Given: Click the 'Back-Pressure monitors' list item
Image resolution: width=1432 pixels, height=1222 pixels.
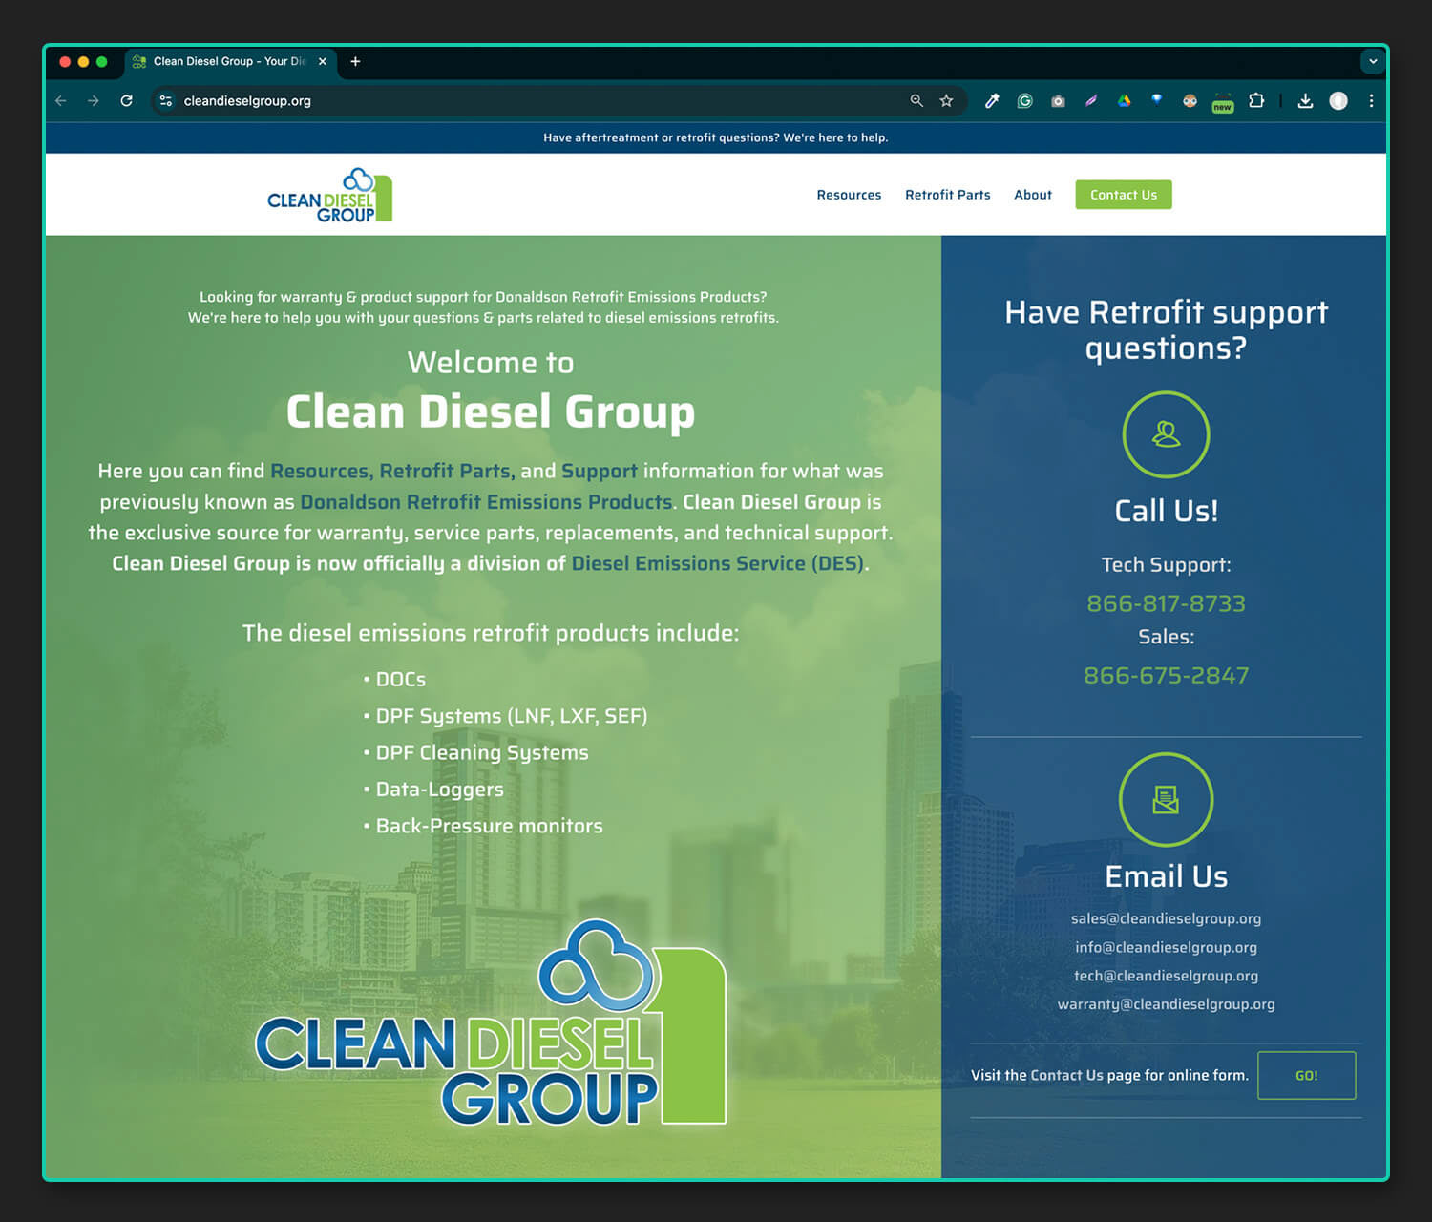Looking at the screenshot, I should 489,826.
